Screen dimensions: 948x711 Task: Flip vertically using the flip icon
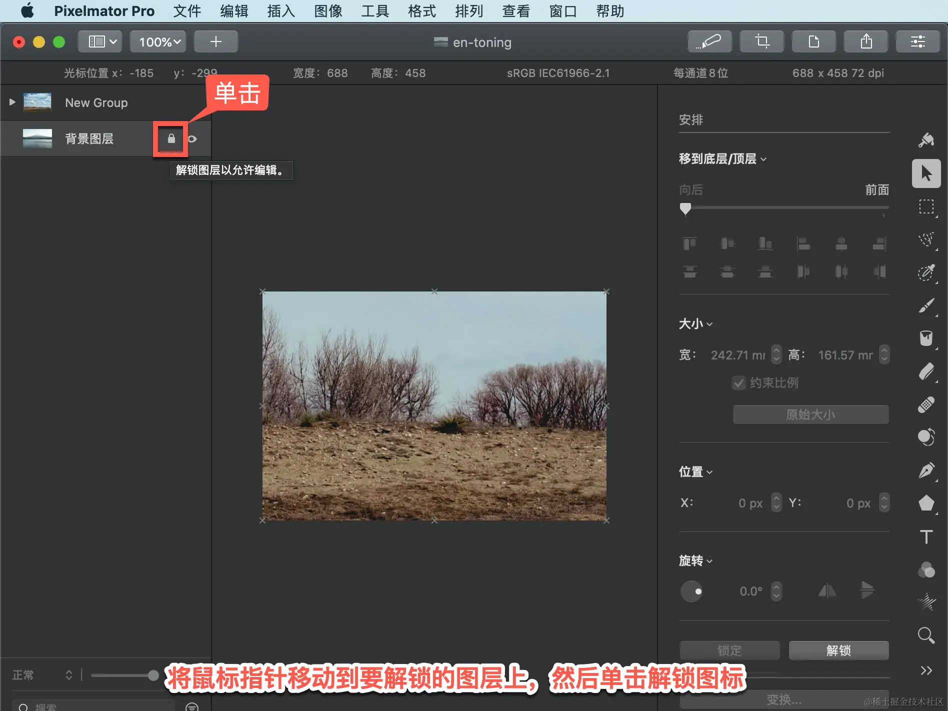(867, 590)
